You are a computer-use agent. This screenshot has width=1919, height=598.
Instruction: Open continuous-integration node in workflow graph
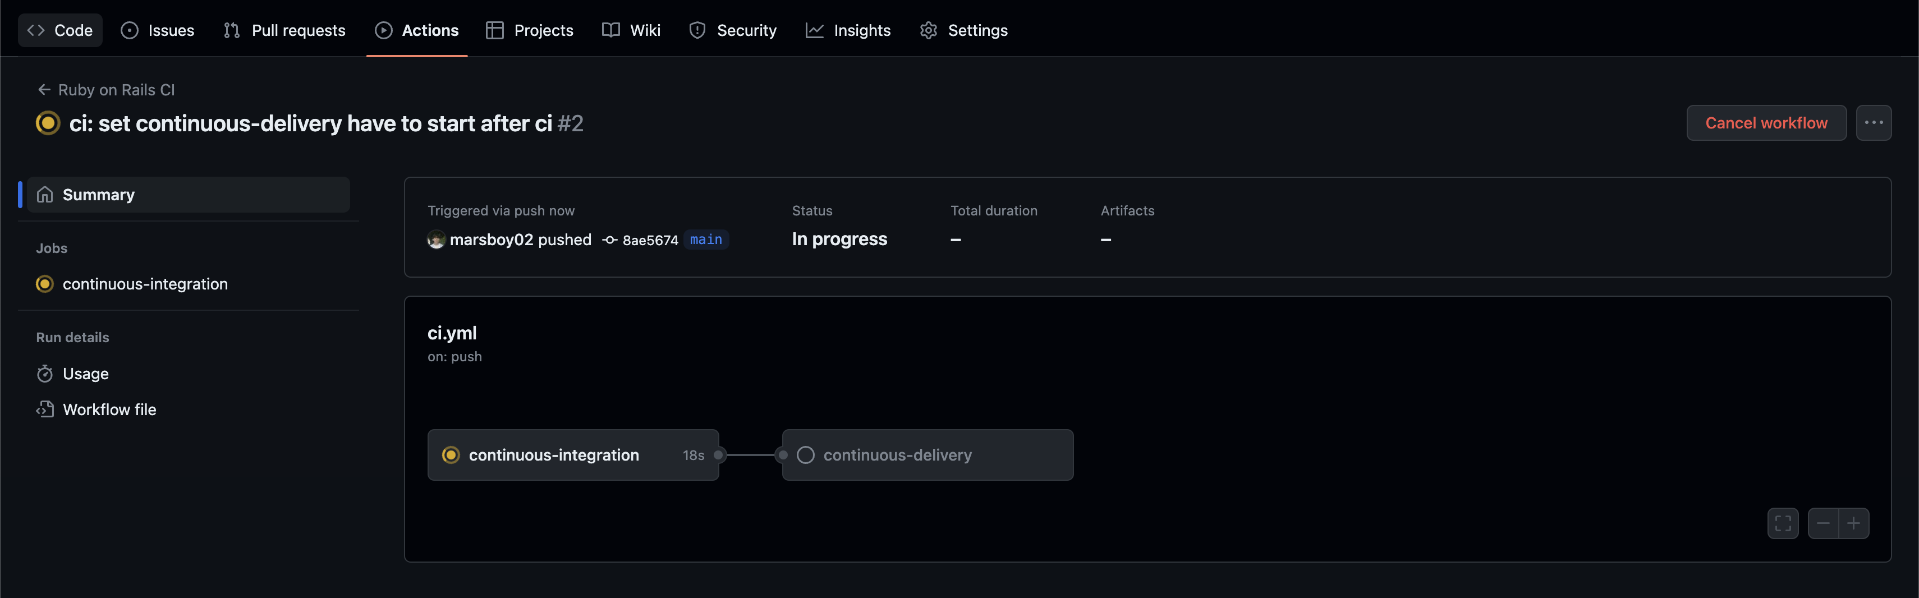(x=573, y=454)
